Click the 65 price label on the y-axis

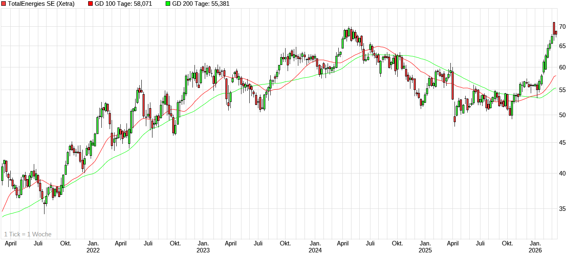click(562, 46)
